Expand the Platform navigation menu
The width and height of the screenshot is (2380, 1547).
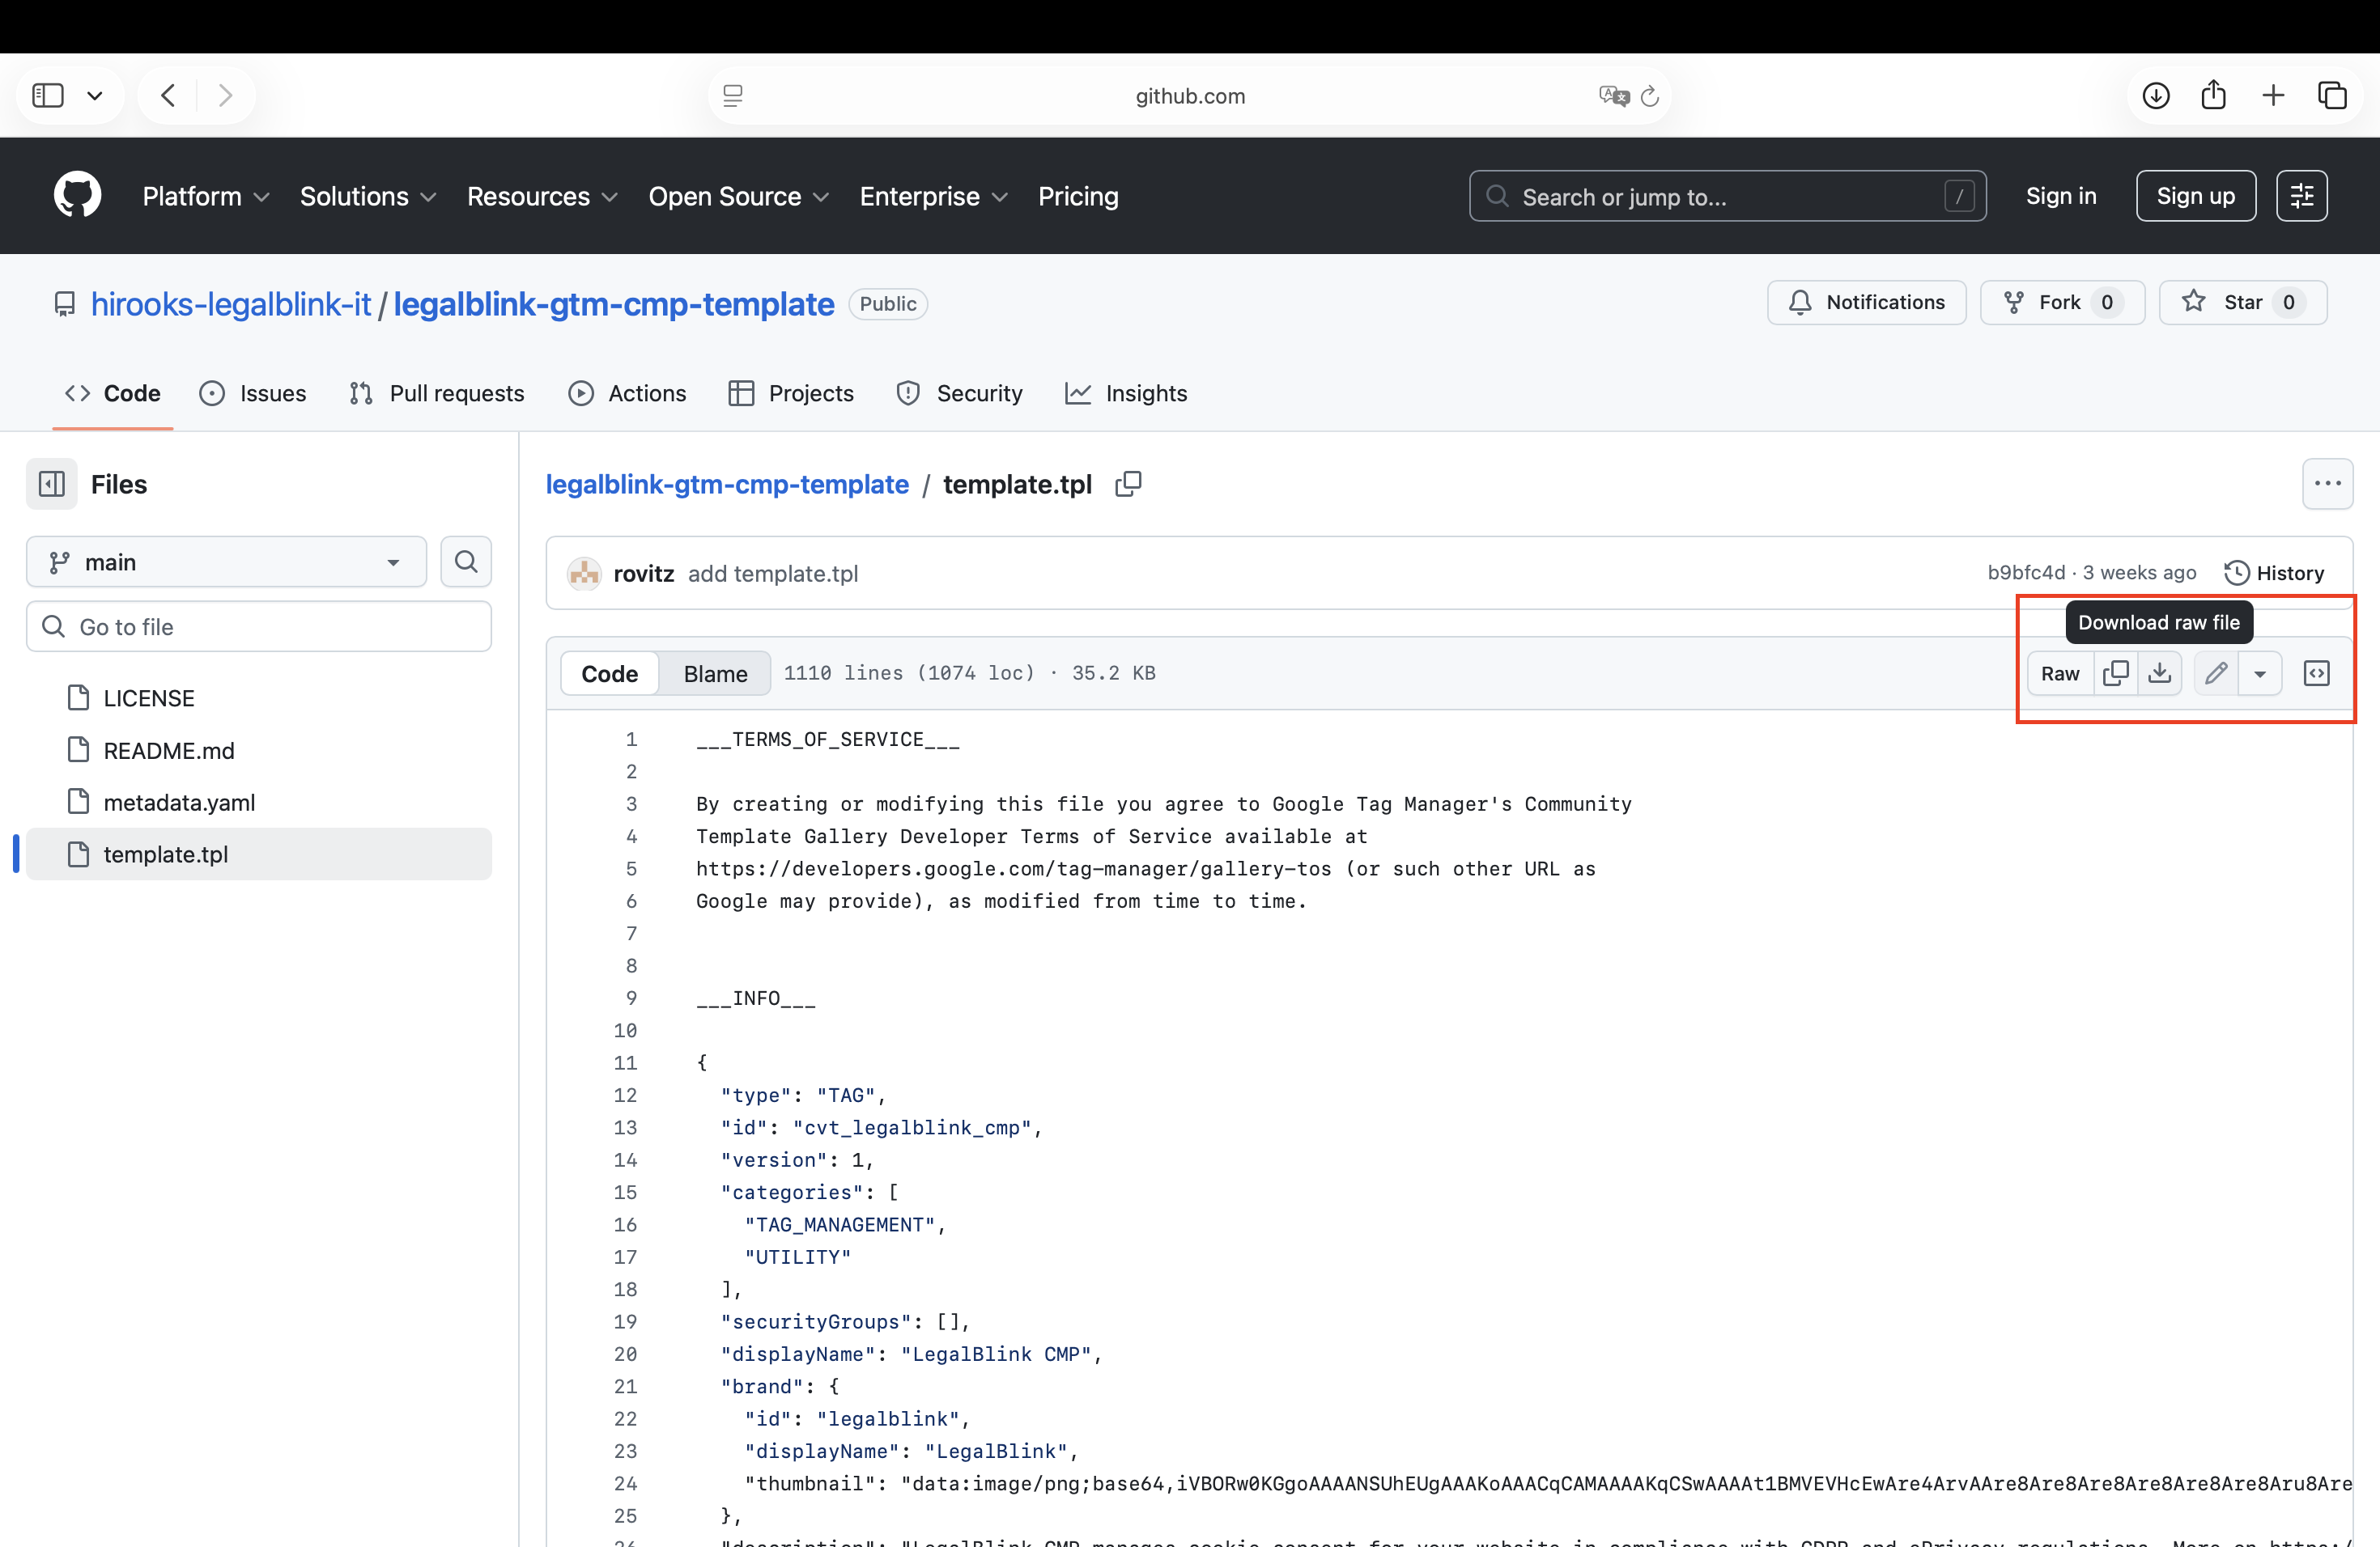coord(205,196)
